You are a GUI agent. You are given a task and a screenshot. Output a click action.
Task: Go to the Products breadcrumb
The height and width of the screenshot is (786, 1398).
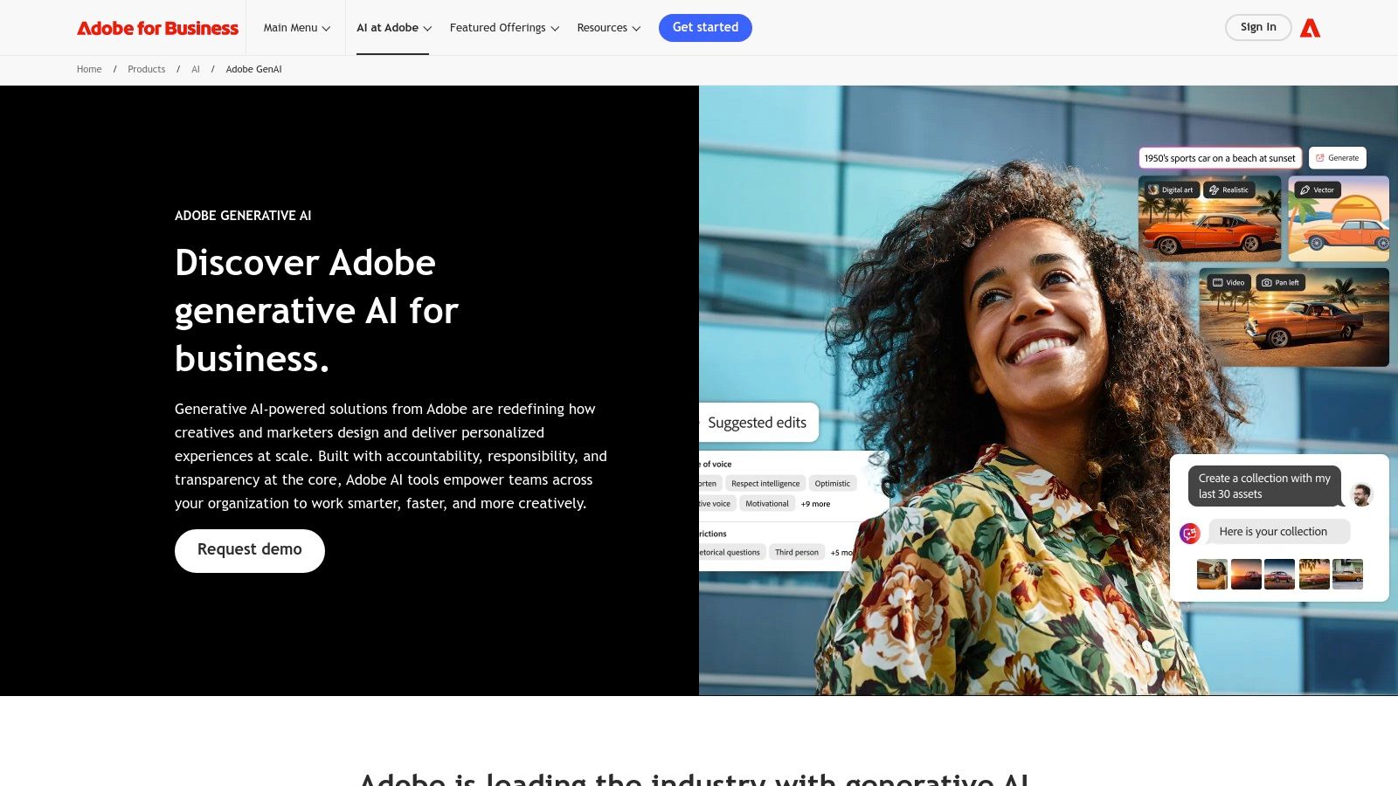(146, 69)
